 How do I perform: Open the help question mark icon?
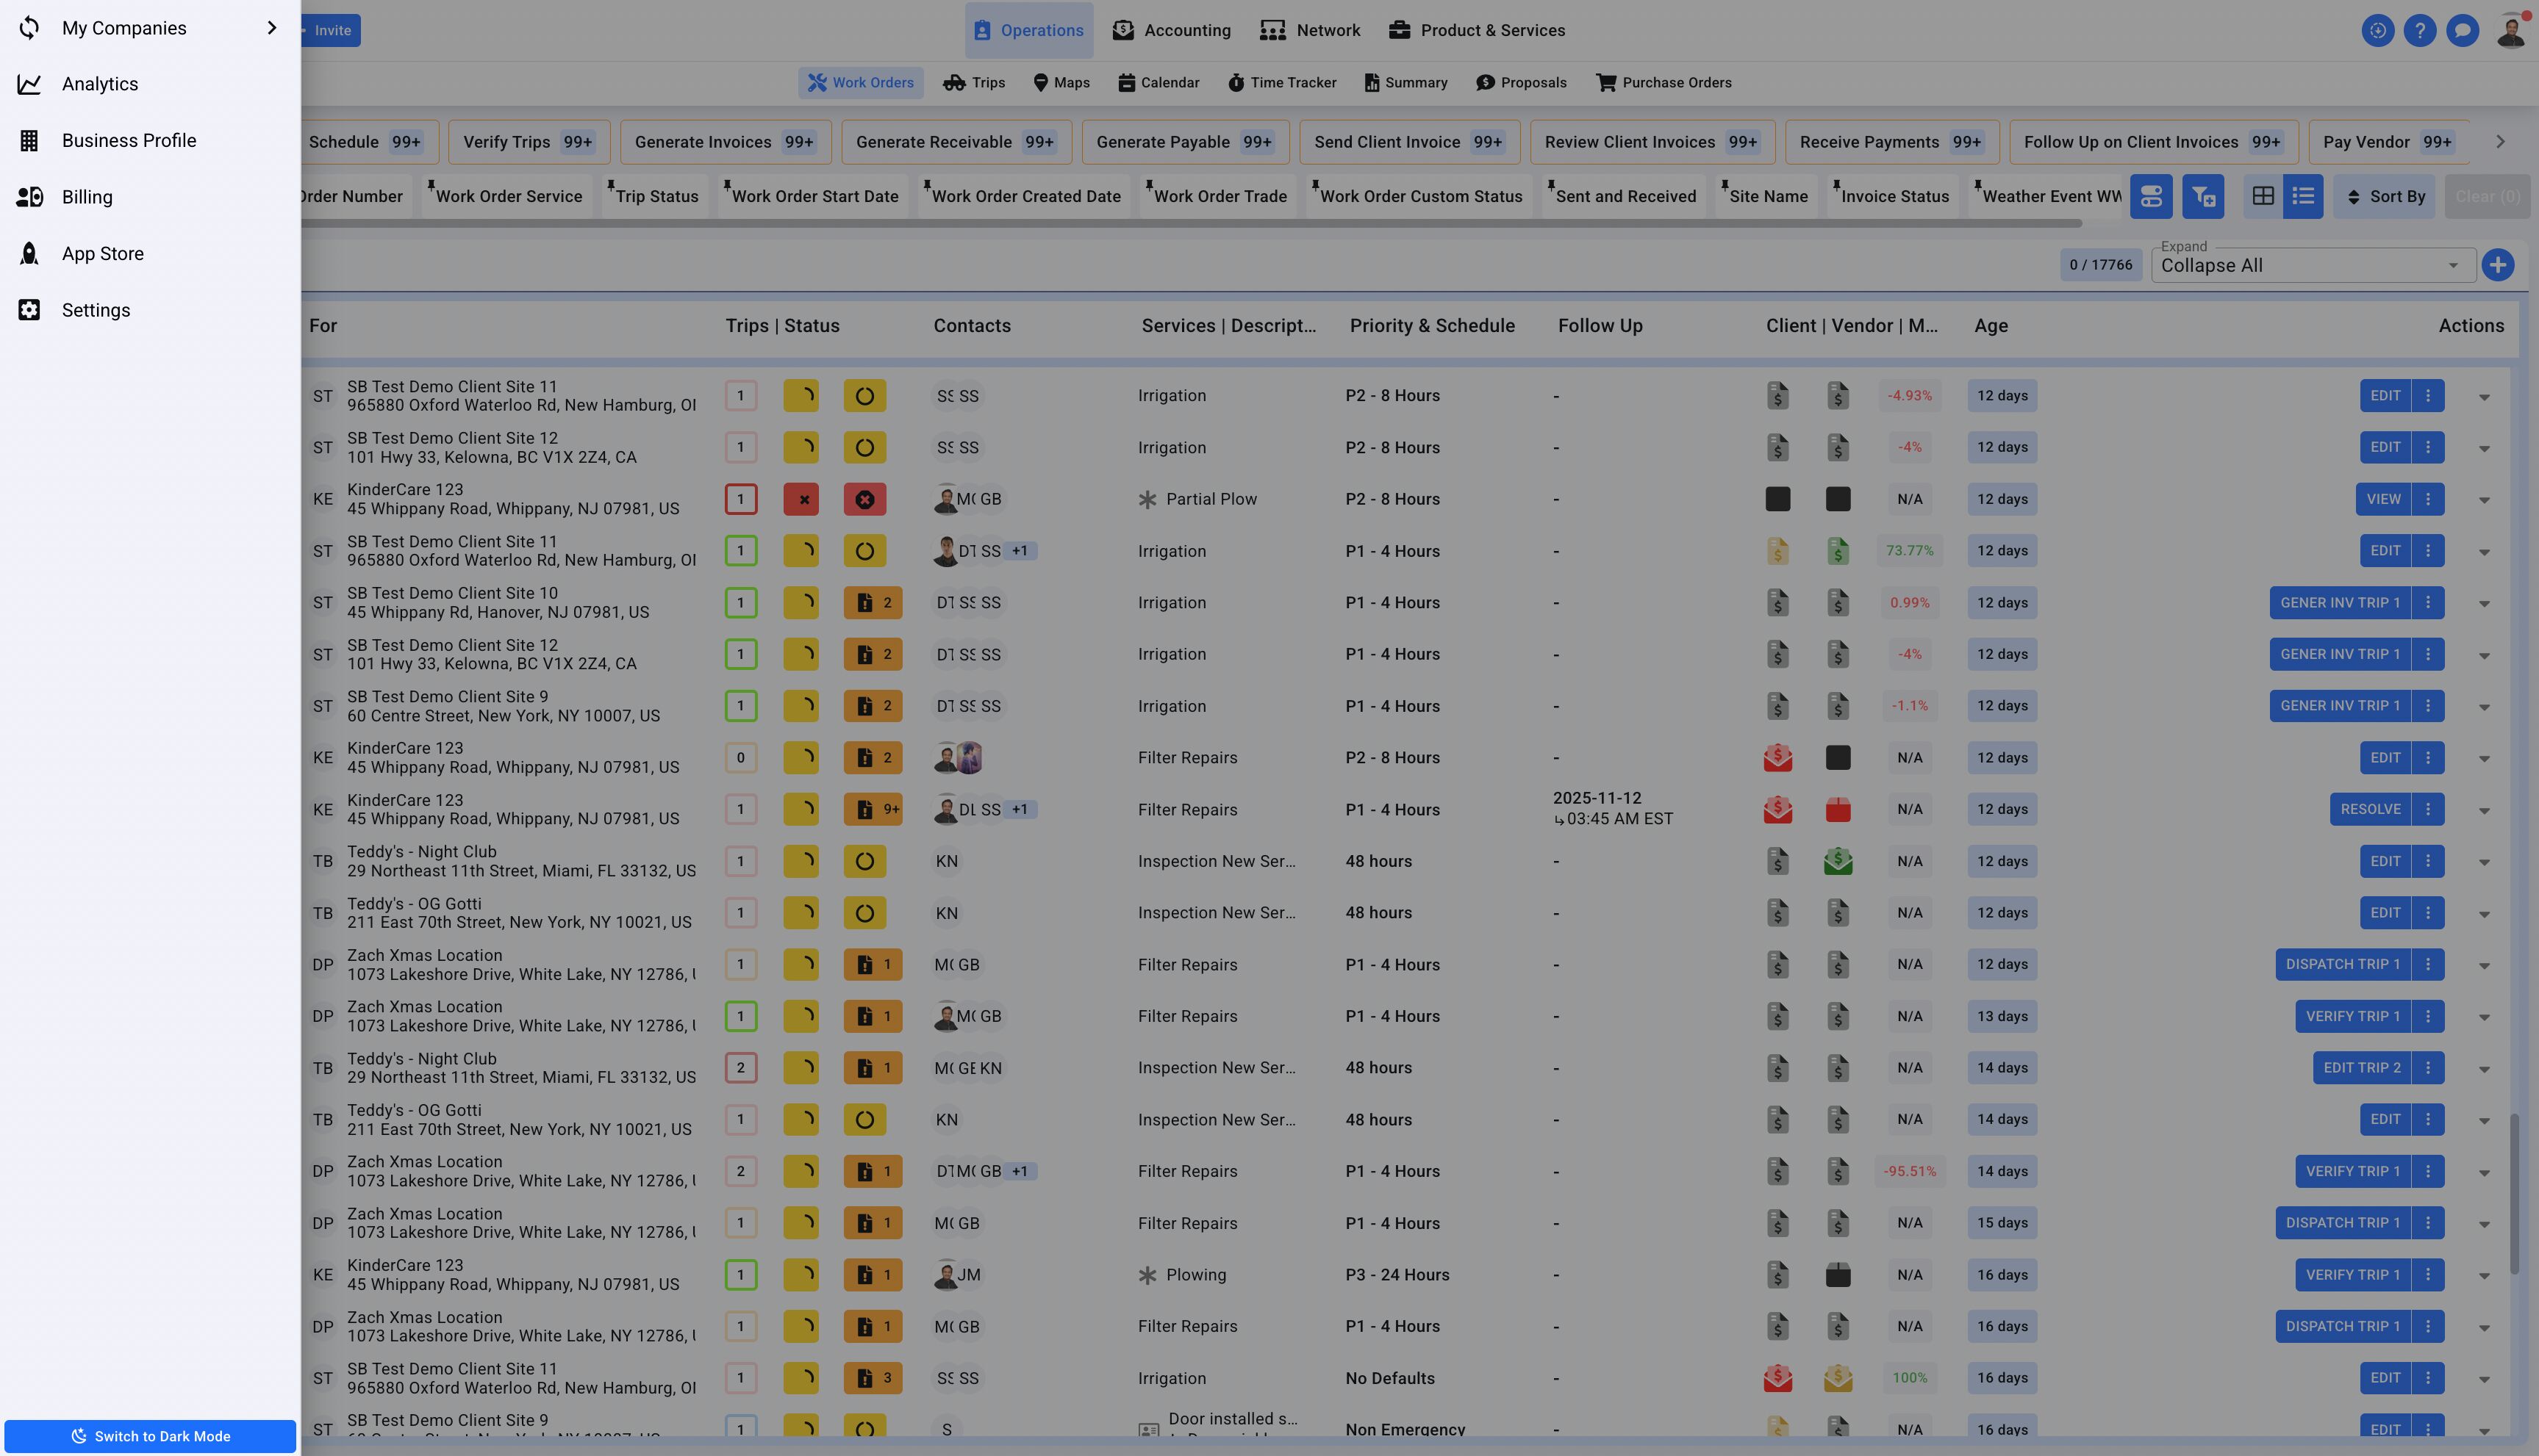[x=2419, y=30]
